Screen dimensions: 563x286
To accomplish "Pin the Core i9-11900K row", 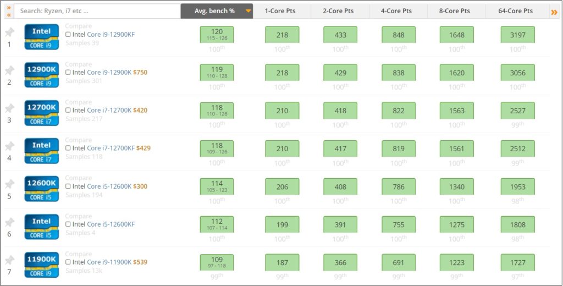I will coord(9,260).
